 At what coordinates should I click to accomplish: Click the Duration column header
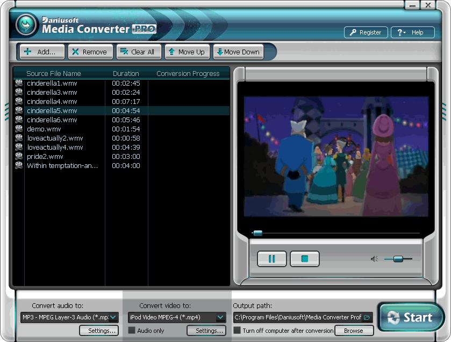point(126,73)
